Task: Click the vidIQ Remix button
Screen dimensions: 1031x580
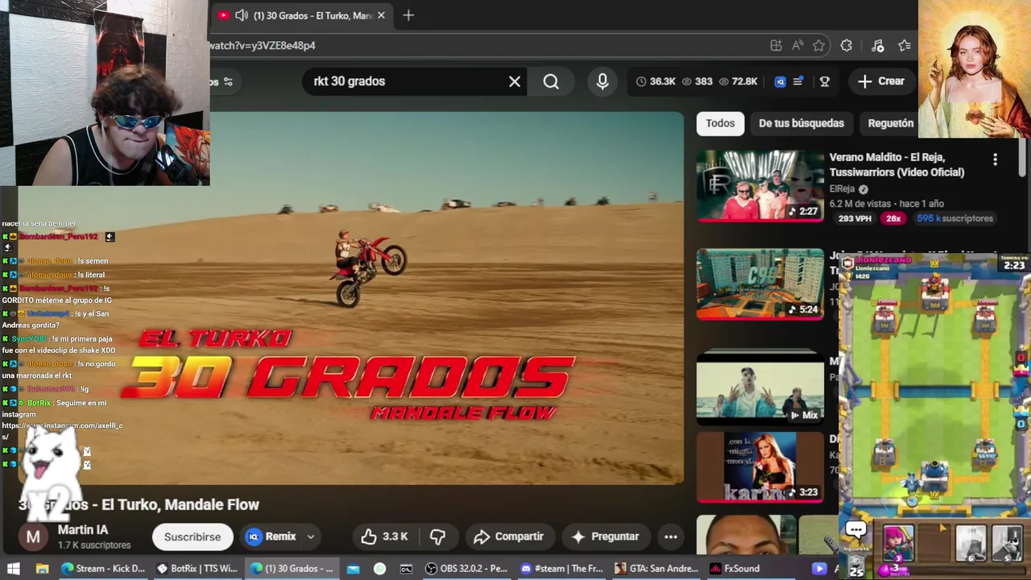Action: (x=271, y=536)
